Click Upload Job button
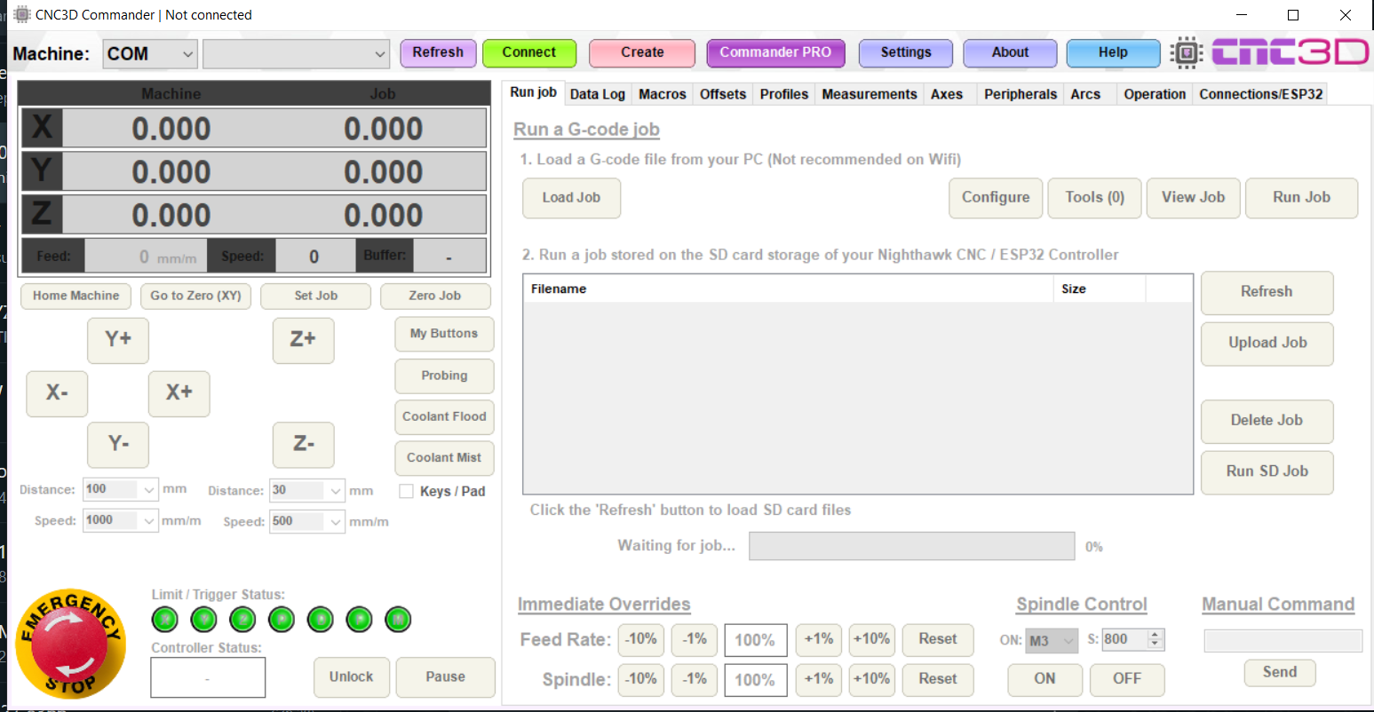Screen dimensions: 1374x712 pos(1267,344)
